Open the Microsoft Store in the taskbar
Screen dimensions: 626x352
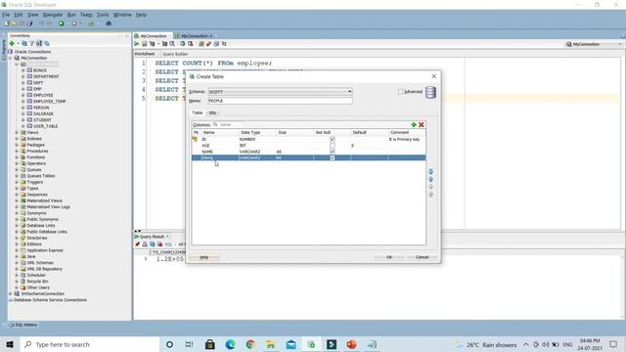pos(210,344)
